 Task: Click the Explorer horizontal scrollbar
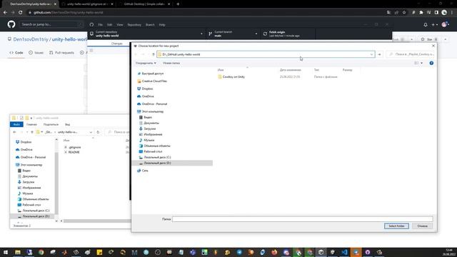click(x=97, y=221)
